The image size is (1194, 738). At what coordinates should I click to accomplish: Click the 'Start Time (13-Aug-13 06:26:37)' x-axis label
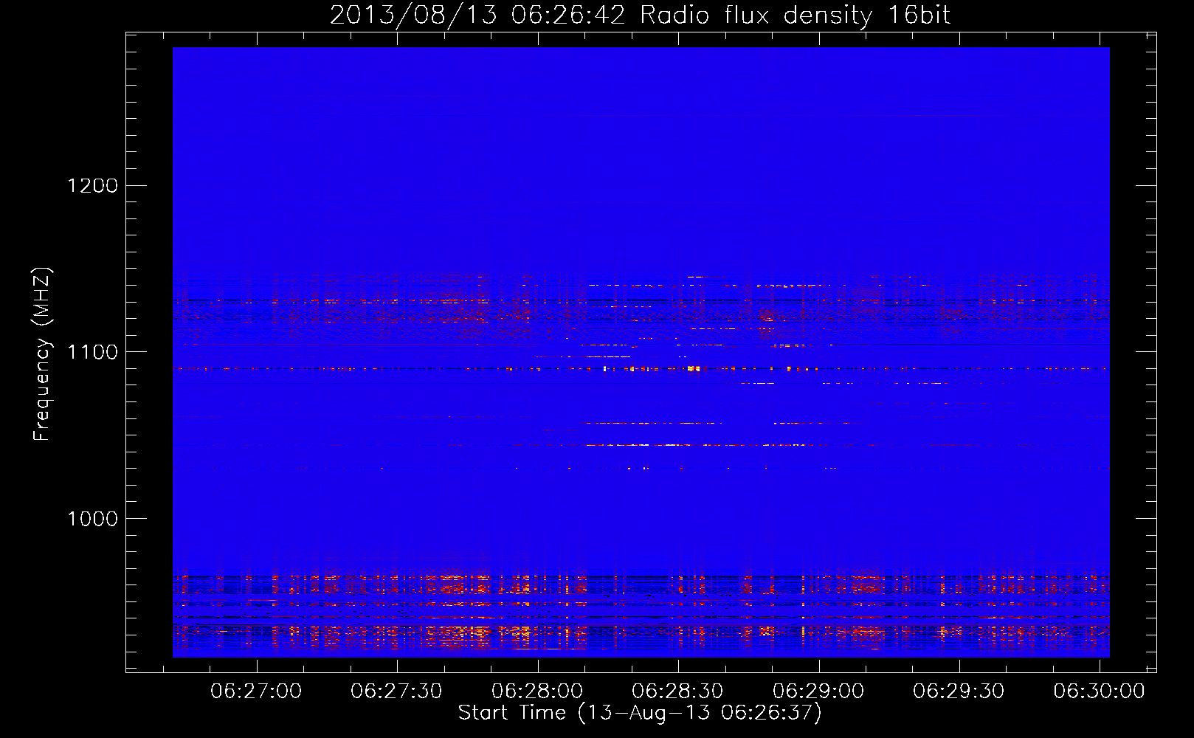coord(640,713)
